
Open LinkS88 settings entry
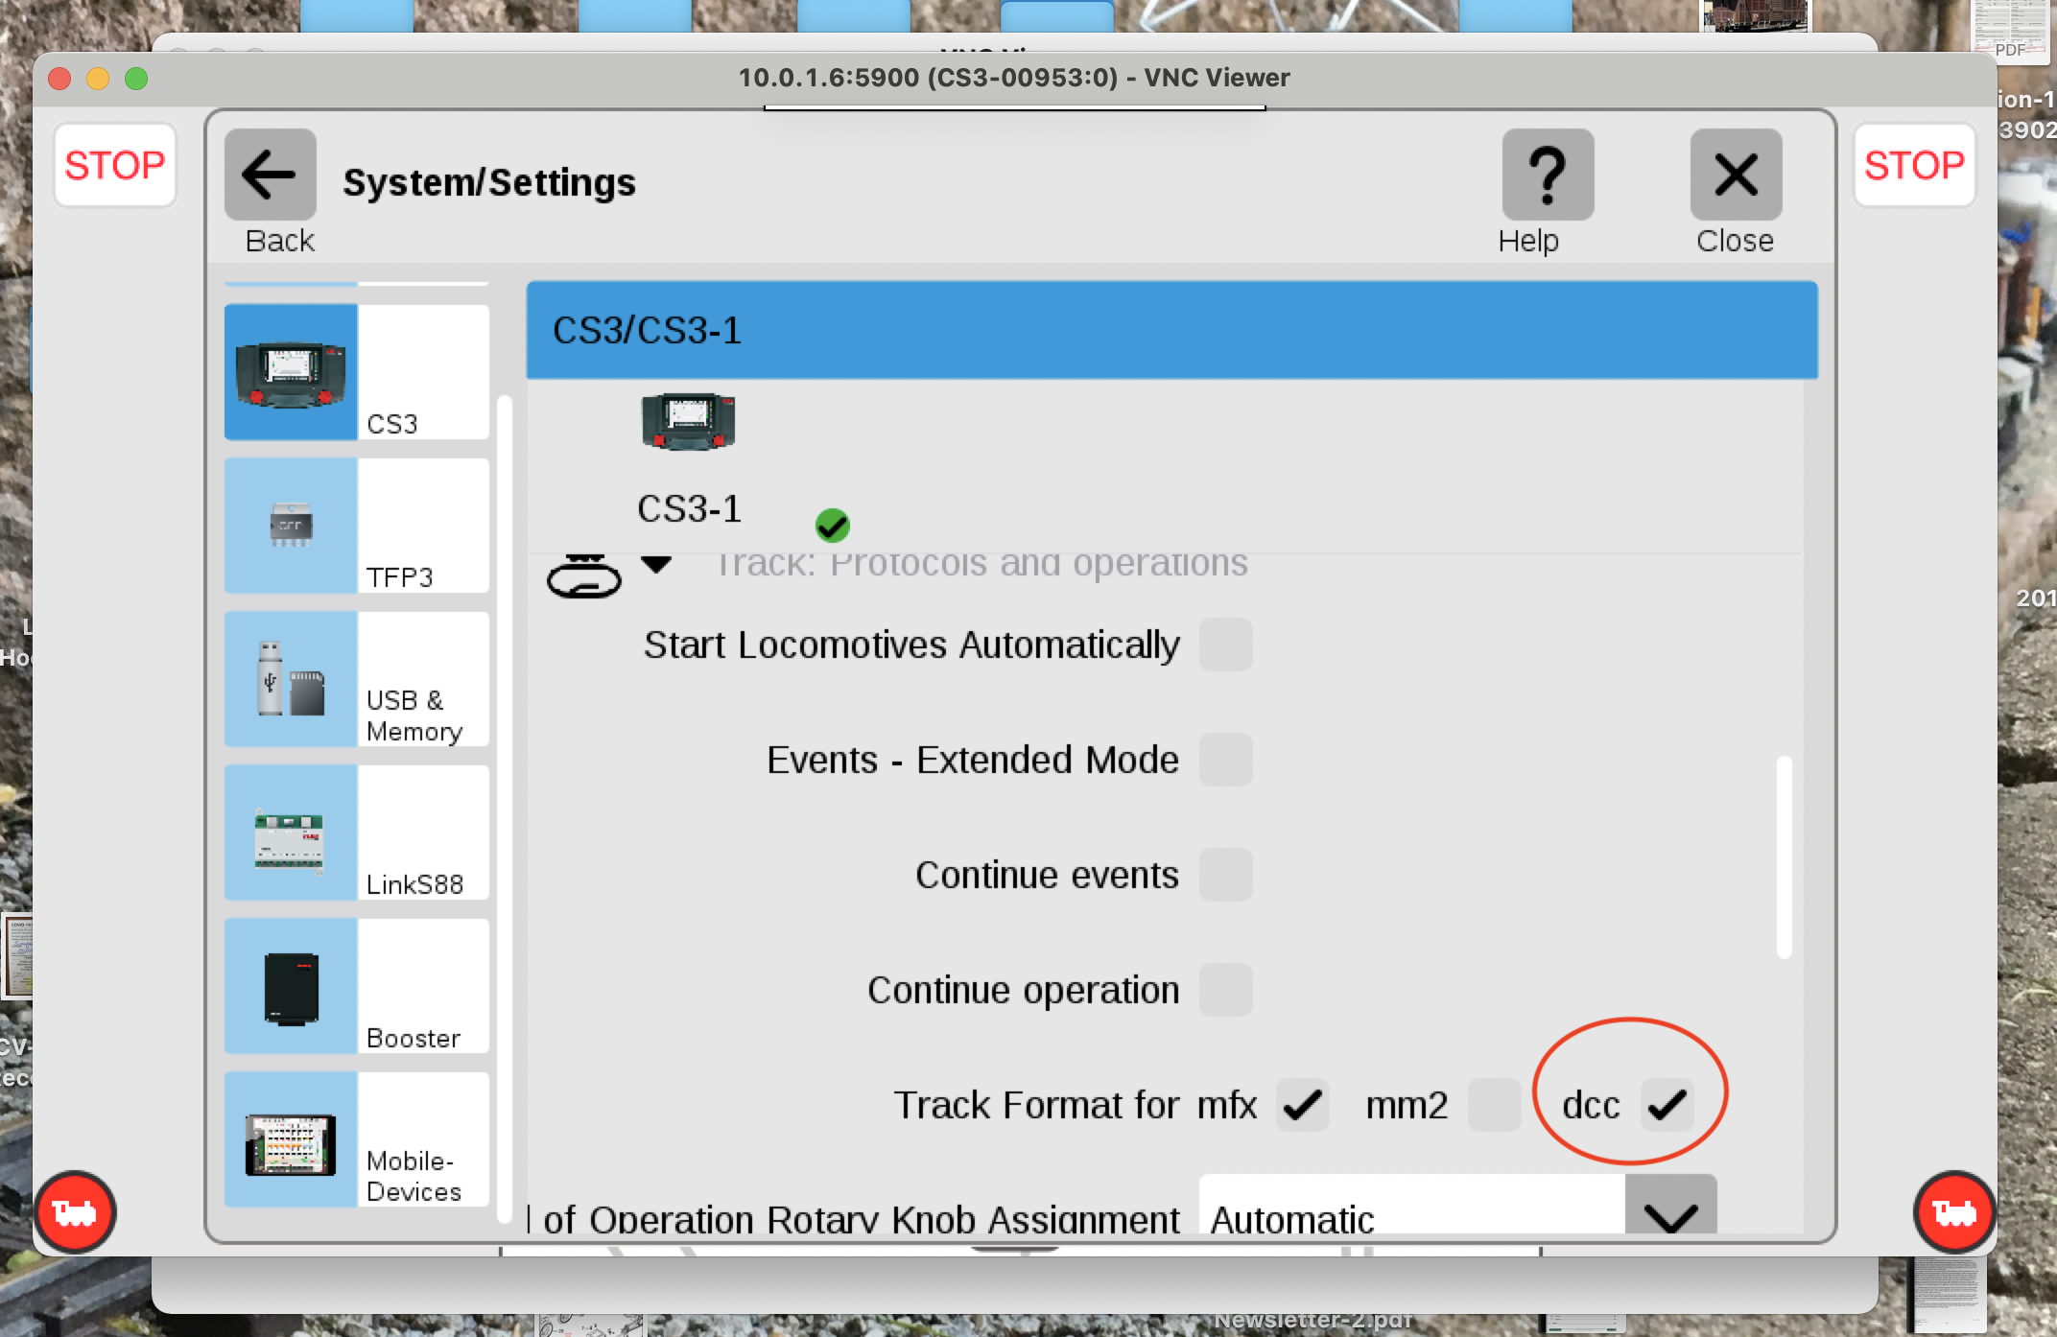[x=357, y=833]
